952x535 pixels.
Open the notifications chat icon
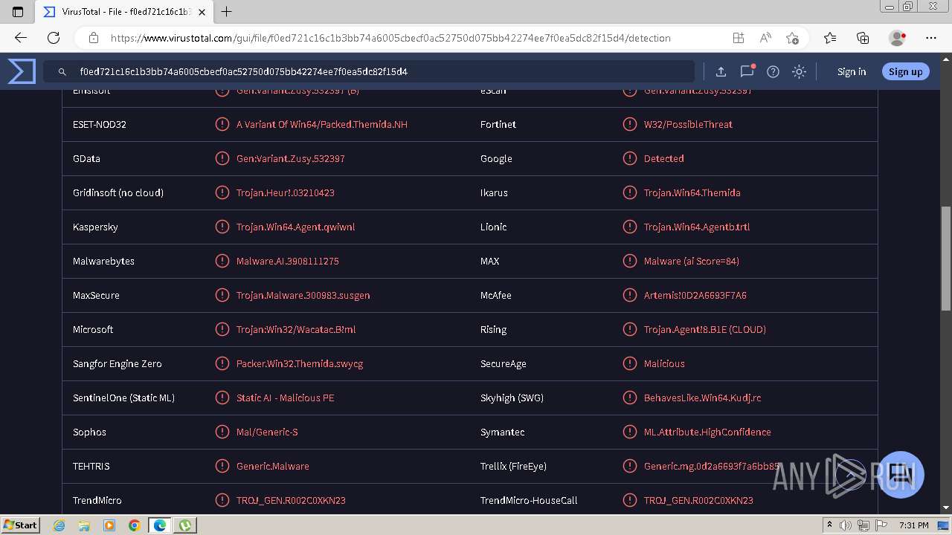(x=747, y=71)
